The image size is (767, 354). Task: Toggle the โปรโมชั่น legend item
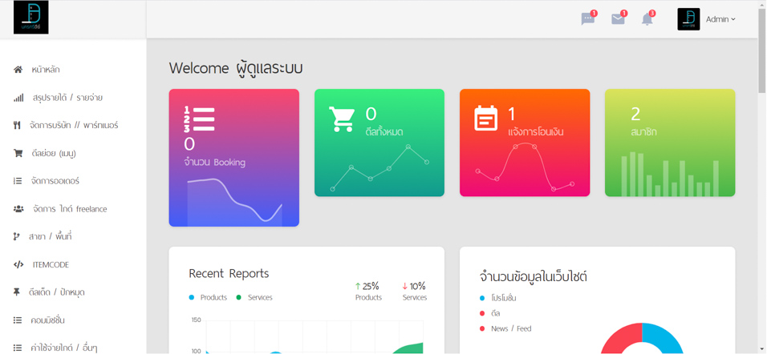(x=497, y=298)
